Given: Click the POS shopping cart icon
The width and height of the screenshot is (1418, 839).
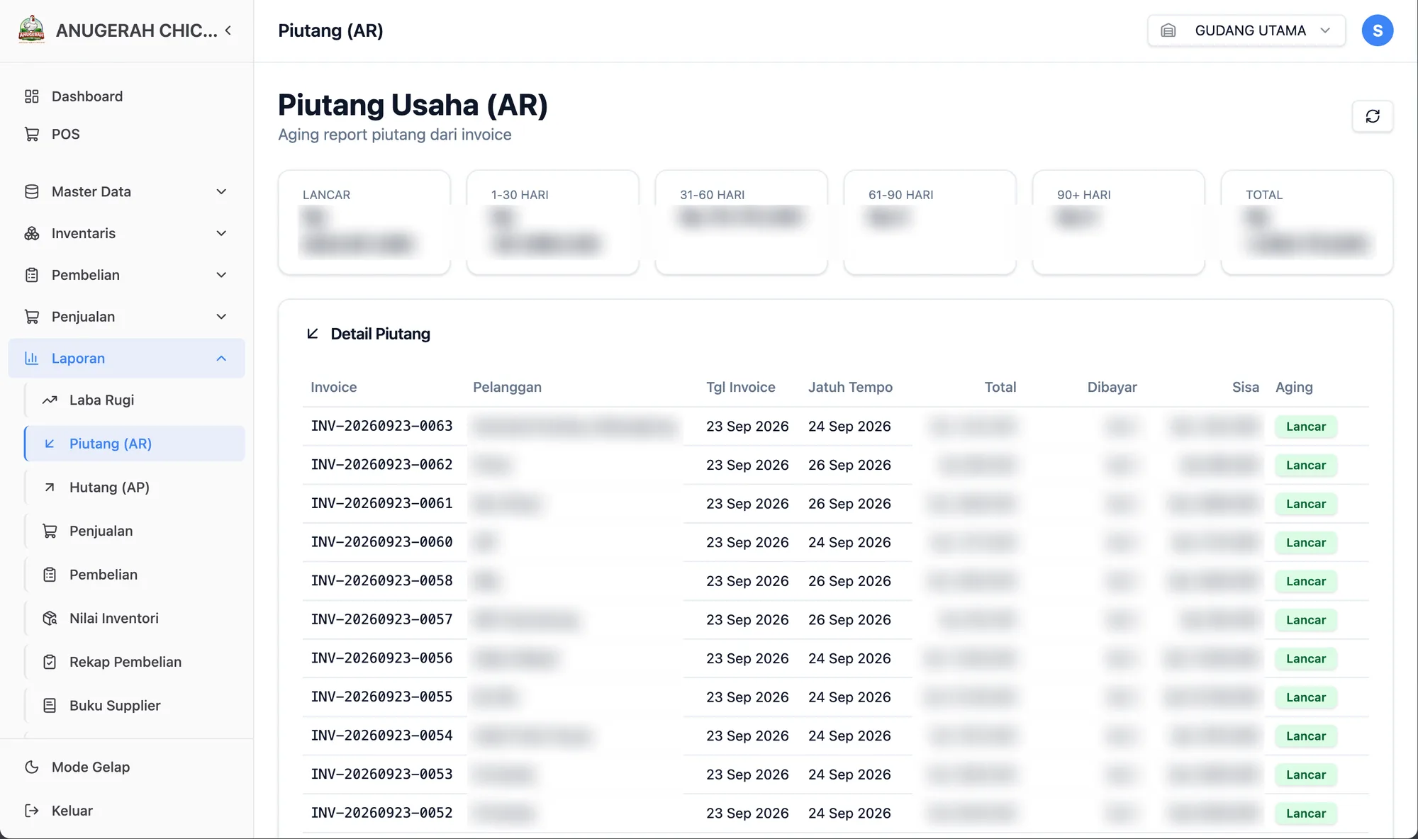Looking at the screenshot, I should pos(32,134).
